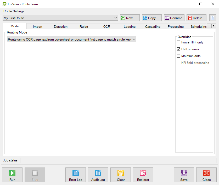Open the OCR tab
This screenshot has height=185, width=219.
tap(107, 27)
